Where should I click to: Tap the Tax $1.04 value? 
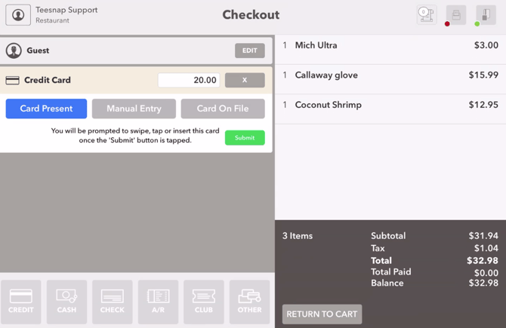click(486, 248)
